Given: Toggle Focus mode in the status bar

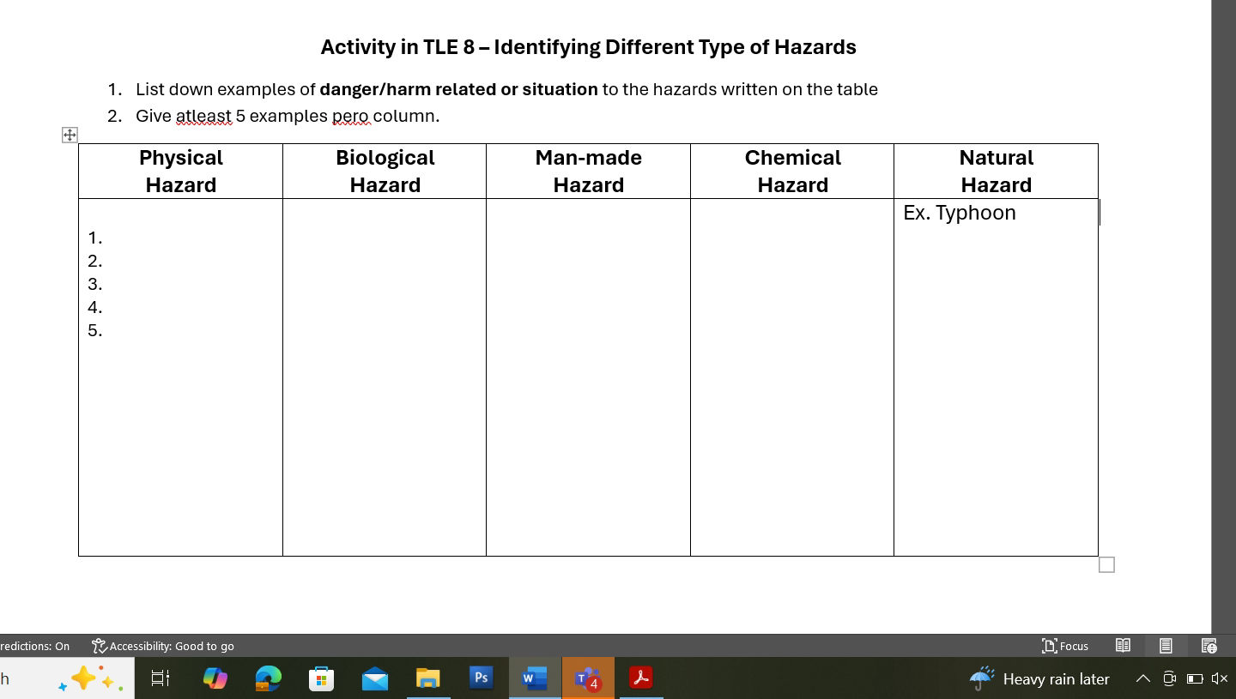Looking at the screenshot, I should pos(1064,646).
